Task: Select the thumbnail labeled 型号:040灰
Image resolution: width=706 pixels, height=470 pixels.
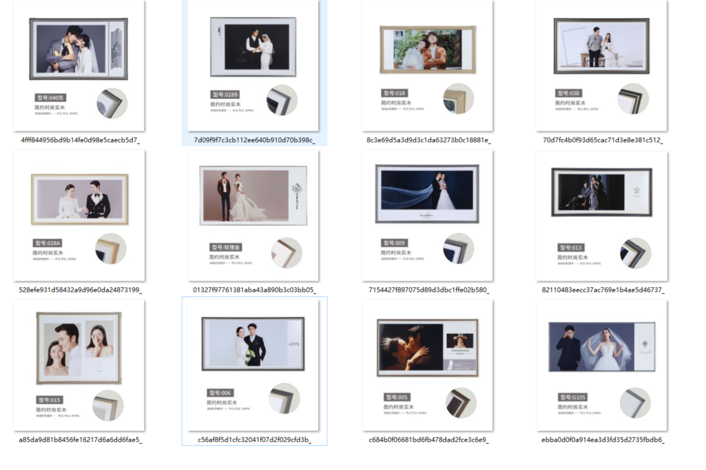Action: pyautogui.click(x=79, y=66)
